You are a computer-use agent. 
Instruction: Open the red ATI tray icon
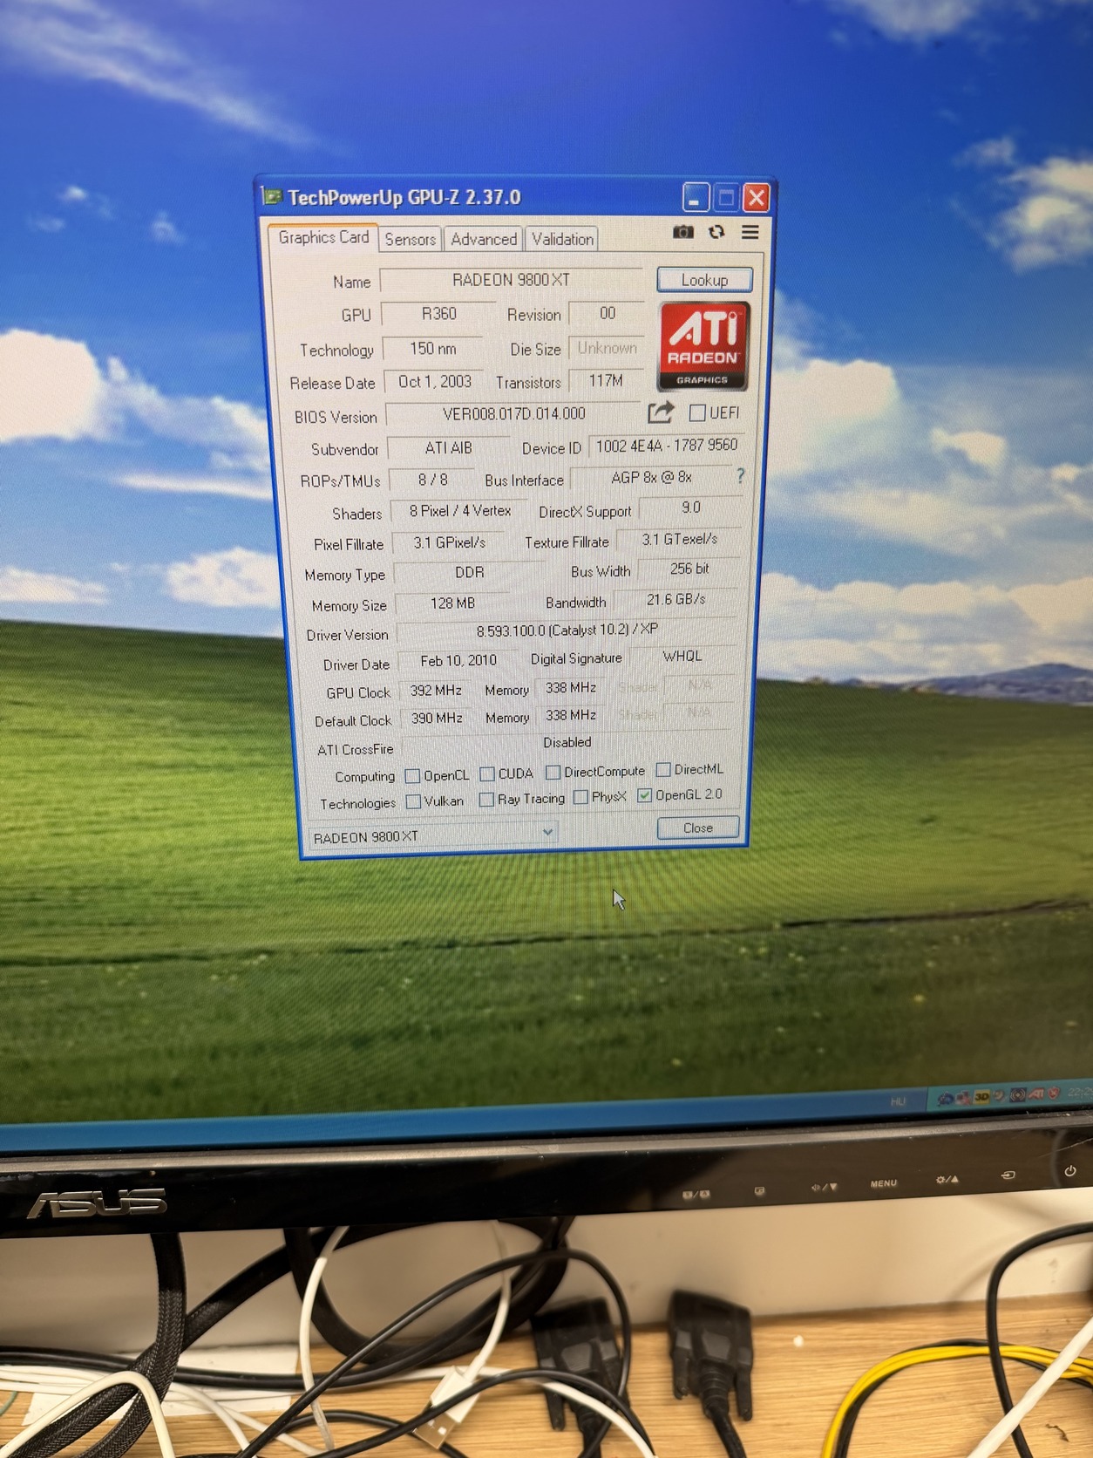tap(1035, 1093)
